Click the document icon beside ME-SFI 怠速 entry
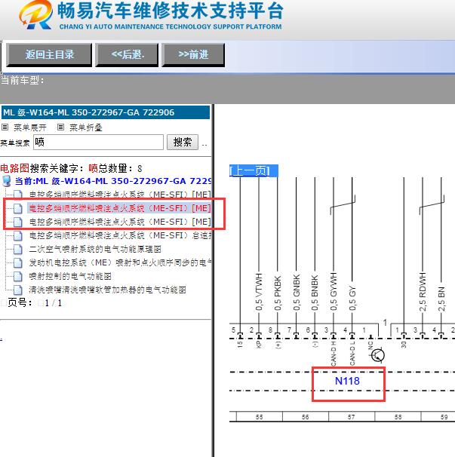 [x=18, y=235]
